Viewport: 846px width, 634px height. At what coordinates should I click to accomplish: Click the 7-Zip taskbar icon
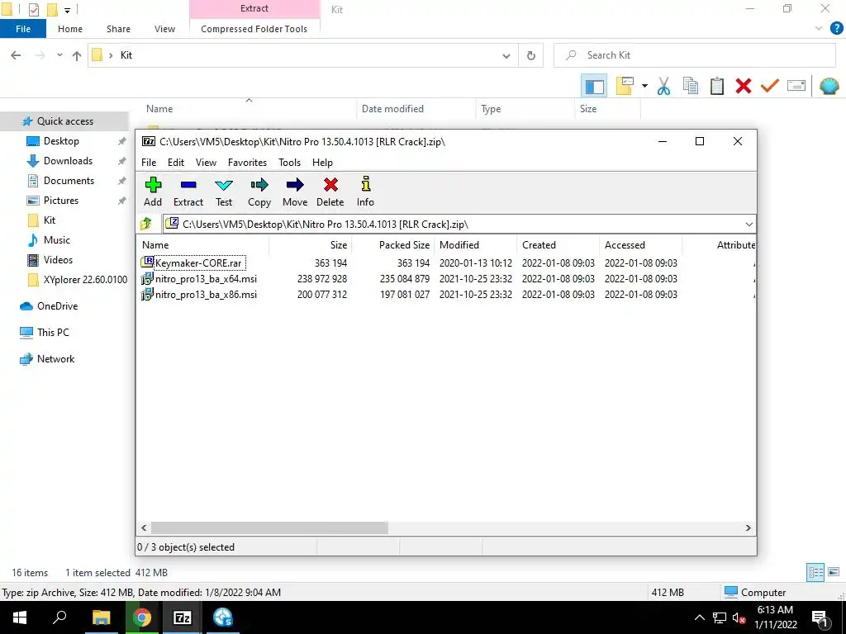coord(183,617)
